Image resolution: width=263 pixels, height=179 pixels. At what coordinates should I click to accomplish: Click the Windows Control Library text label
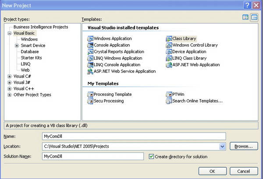[x=195, y=45]
